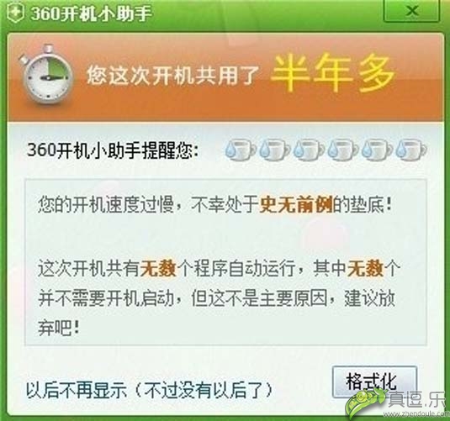Click the 360开机小助手 title bar text
The width and height of the screenshot is (450, 421).
click(91, 13)
